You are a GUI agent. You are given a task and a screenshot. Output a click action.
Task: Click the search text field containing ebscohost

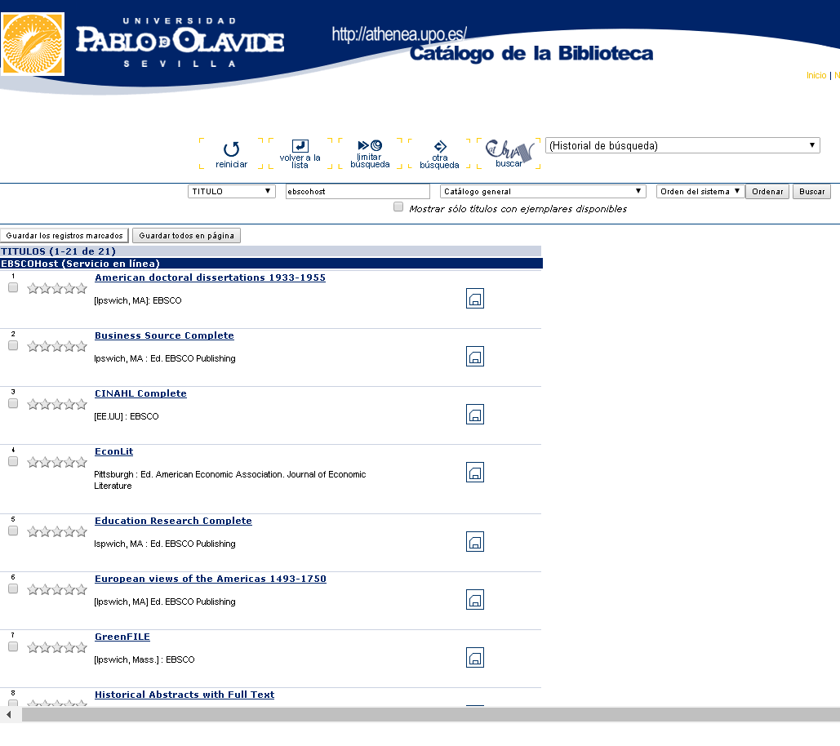click(358, 191)
